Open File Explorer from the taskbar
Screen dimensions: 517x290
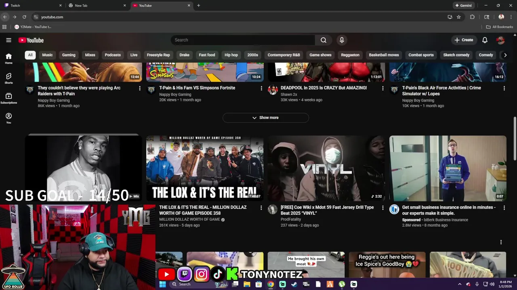click(247, 284)
